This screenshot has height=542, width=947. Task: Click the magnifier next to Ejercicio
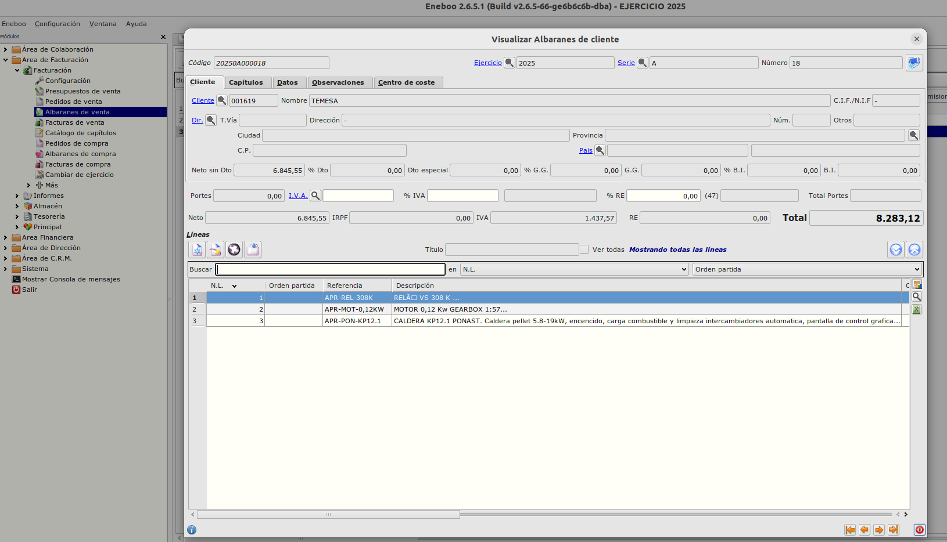click(x=510, y=63)
